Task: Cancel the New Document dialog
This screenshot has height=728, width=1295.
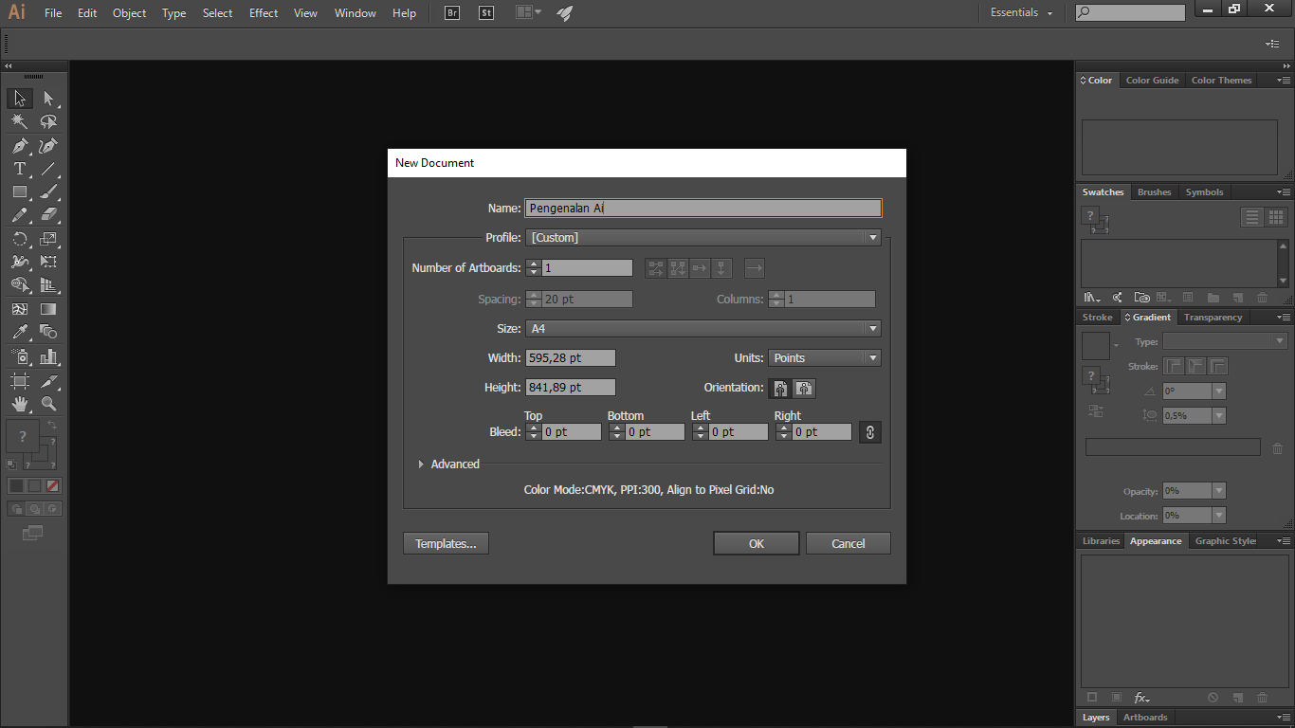Action: click(848, 544)
